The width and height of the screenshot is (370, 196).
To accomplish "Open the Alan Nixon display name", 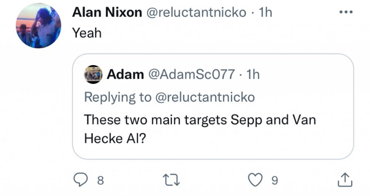I will pos(107,13).
